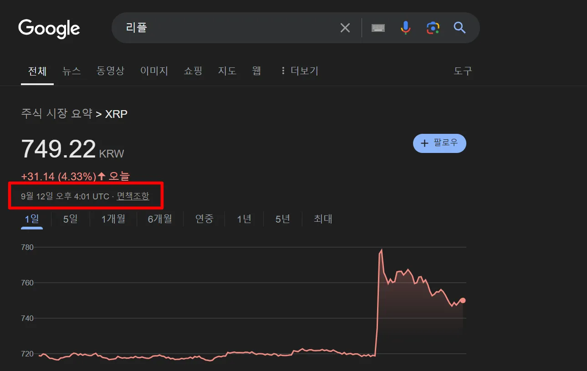
Task: Click the 760 y-axis label
Action: (27, 283)
